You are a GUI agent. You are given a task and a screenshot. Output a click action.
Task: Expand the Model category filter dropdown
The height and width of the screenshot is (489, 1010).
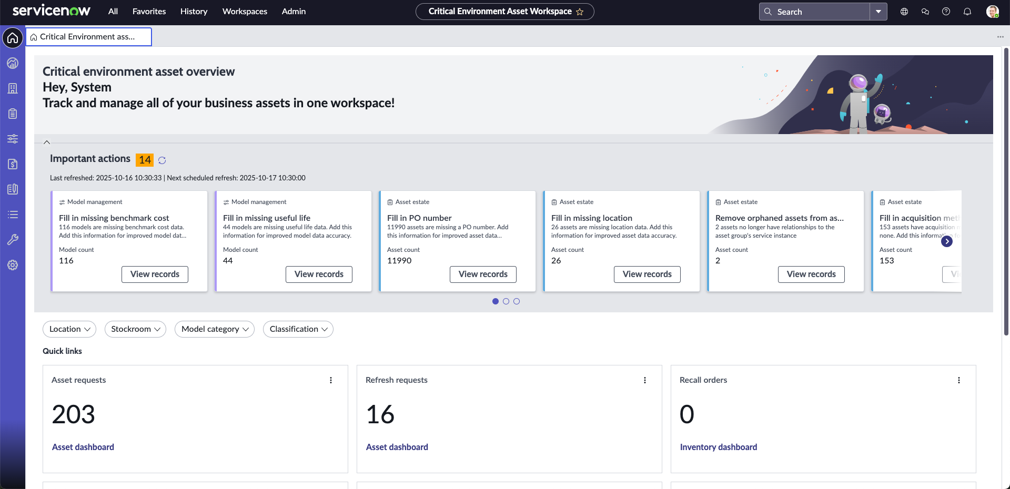(215, 329)
